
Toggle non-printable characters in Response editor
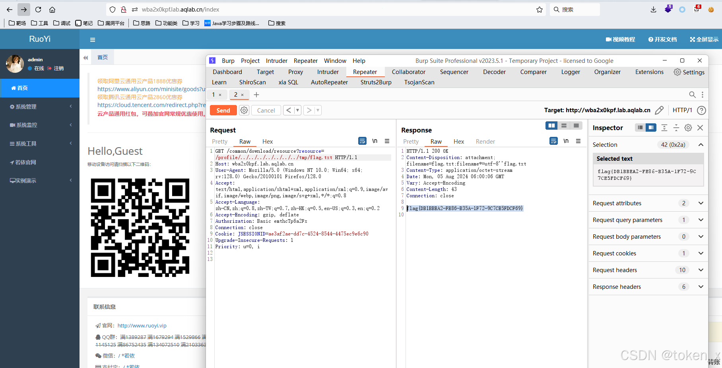point(566,141)
